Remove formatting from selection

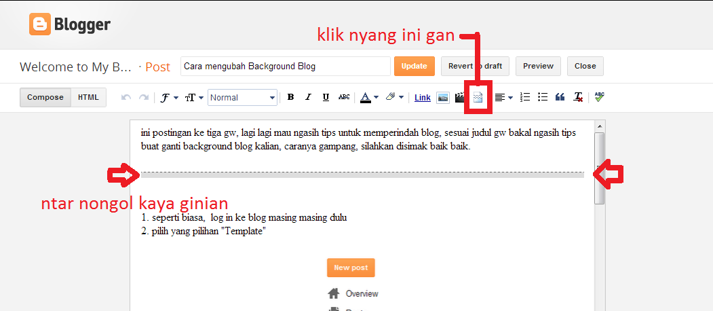pyautogui.click(x=578, y=97)
